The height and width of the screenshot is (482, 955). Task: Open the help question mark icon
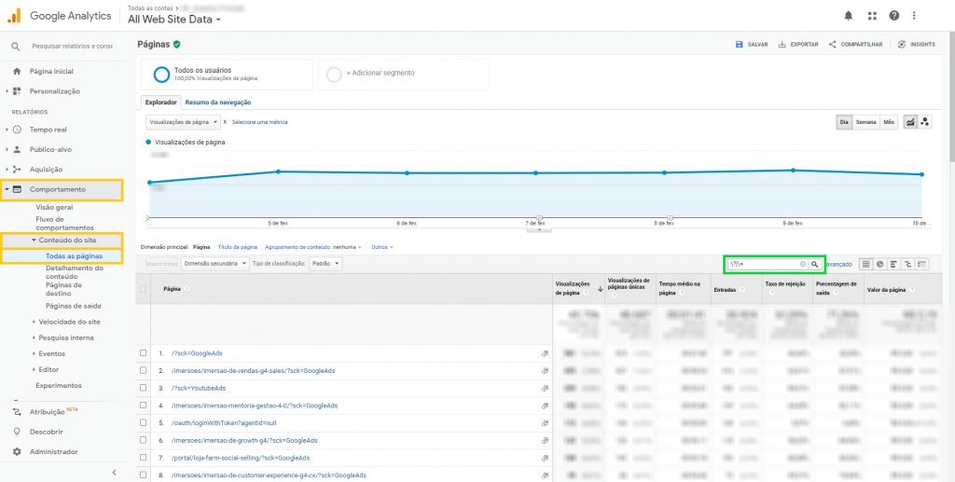click(894, 16)
